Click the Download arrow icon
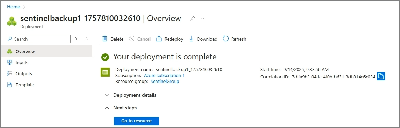The width and height of the screenshot is (400, 128). point(191,39)
